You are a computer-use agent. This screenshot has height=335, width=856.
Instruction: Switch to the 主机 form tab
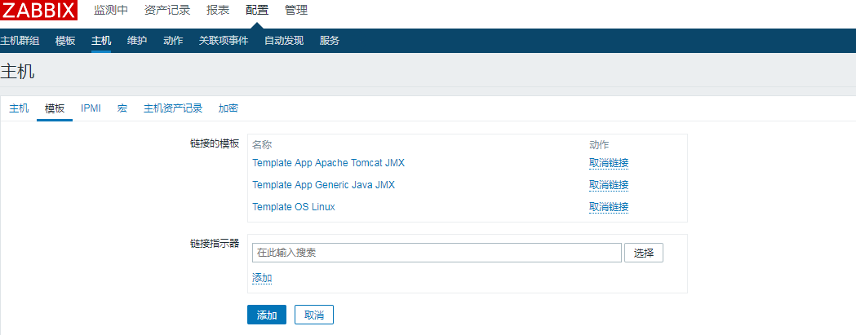tap(19, 108)
